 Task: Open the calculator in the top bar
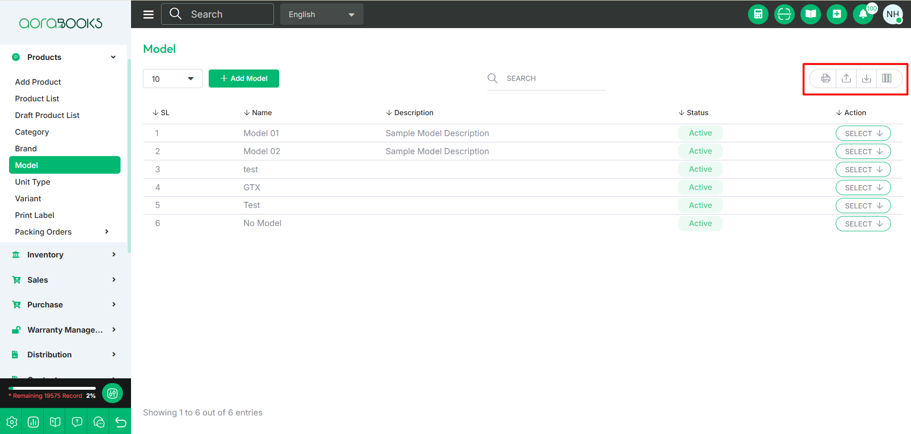pyautogui.click(x=758, y=14)
